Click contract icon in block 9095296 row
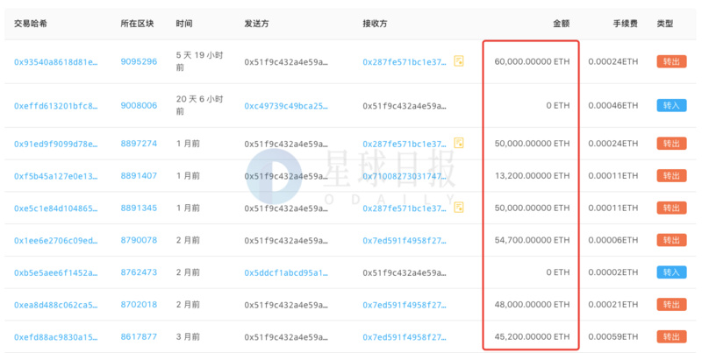 tap(458, 60)
